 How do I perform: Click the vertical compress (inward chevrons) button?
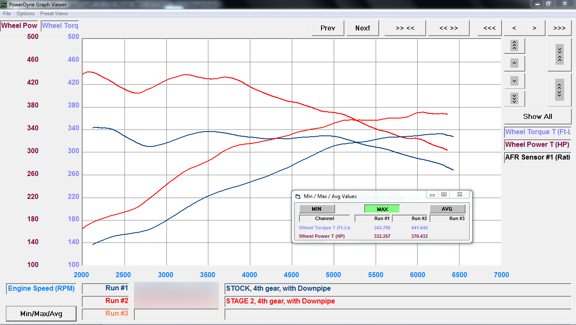click(x=559, y=55)
